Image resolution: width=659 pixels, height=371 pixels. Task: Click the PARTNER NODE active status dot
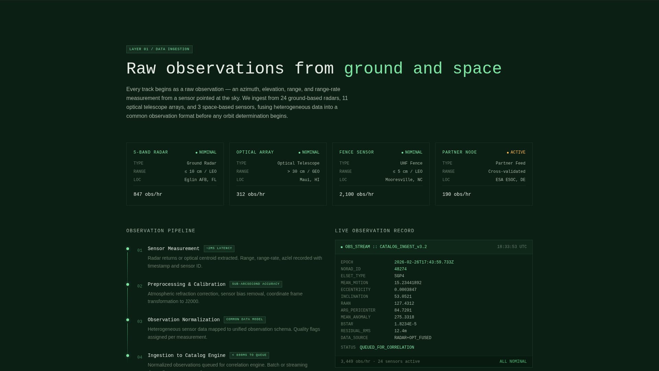508,152
